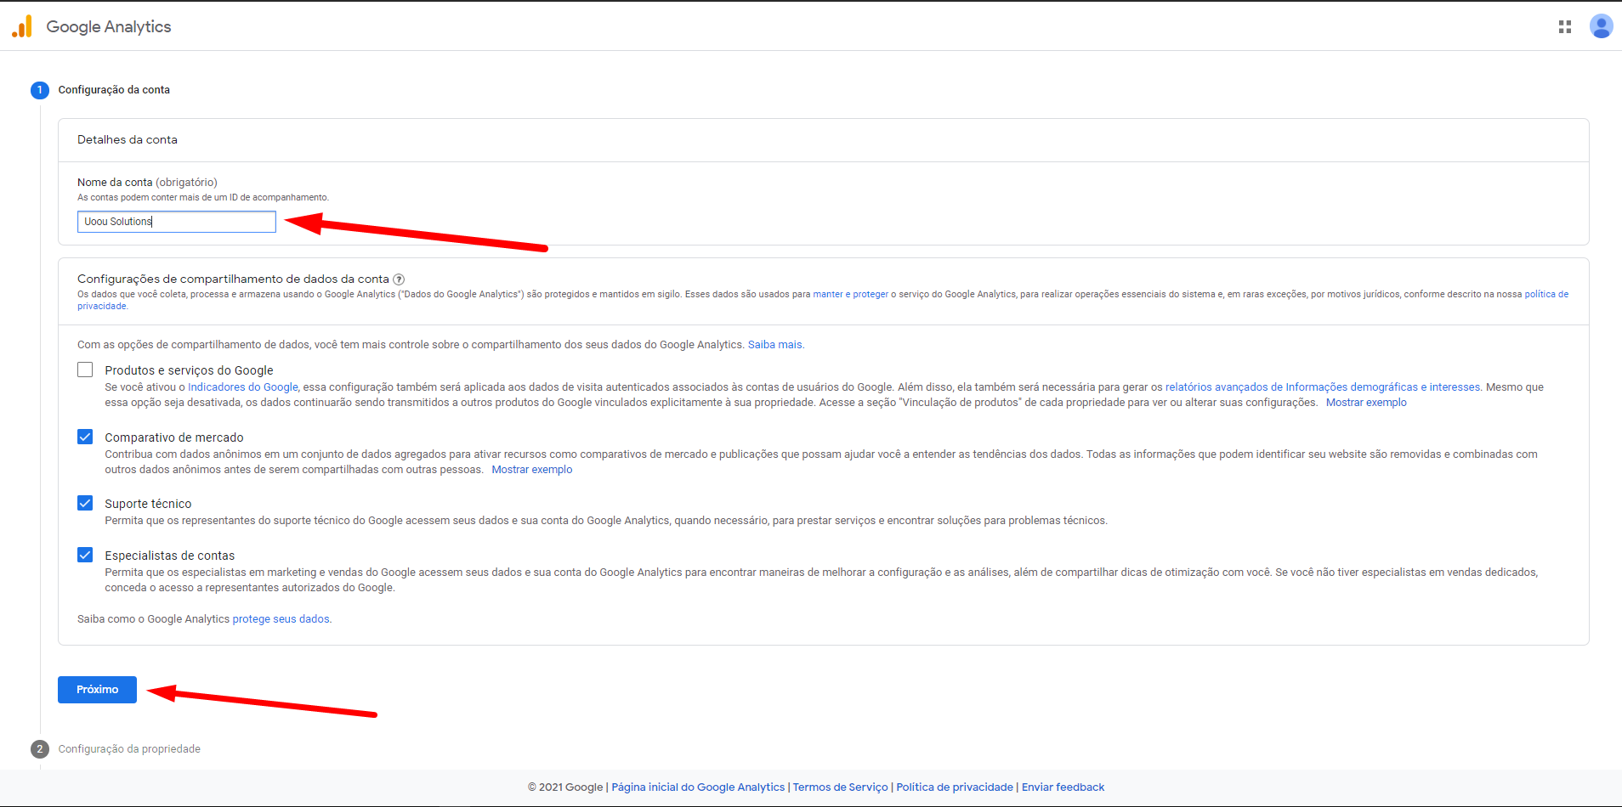Open the user account avatar

(x=1602, y=26)
